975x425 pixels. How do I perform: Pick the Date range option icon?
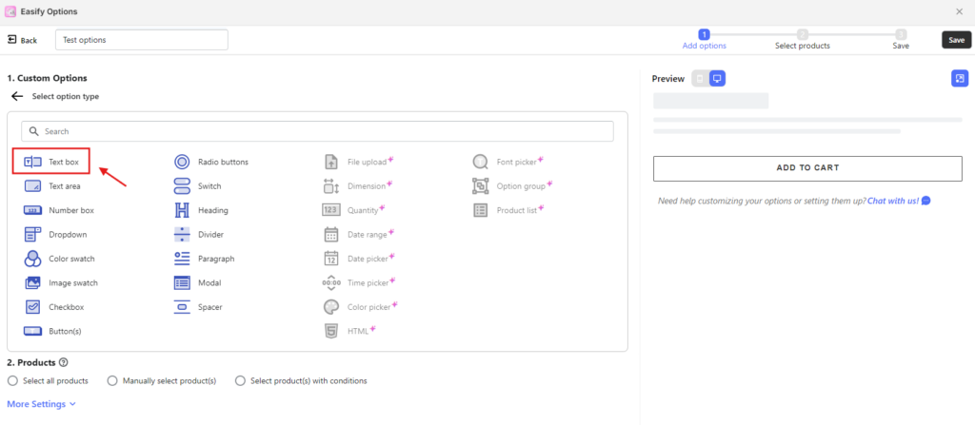330,234
